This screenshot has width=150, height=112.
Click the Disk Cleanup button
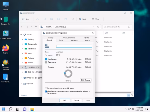86,80
